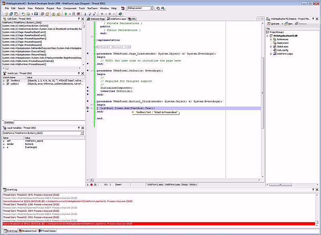This screenshot has height=235, width=321.
Task: Expand the WebForm1.aspx project node
Action: click(271, 54)
